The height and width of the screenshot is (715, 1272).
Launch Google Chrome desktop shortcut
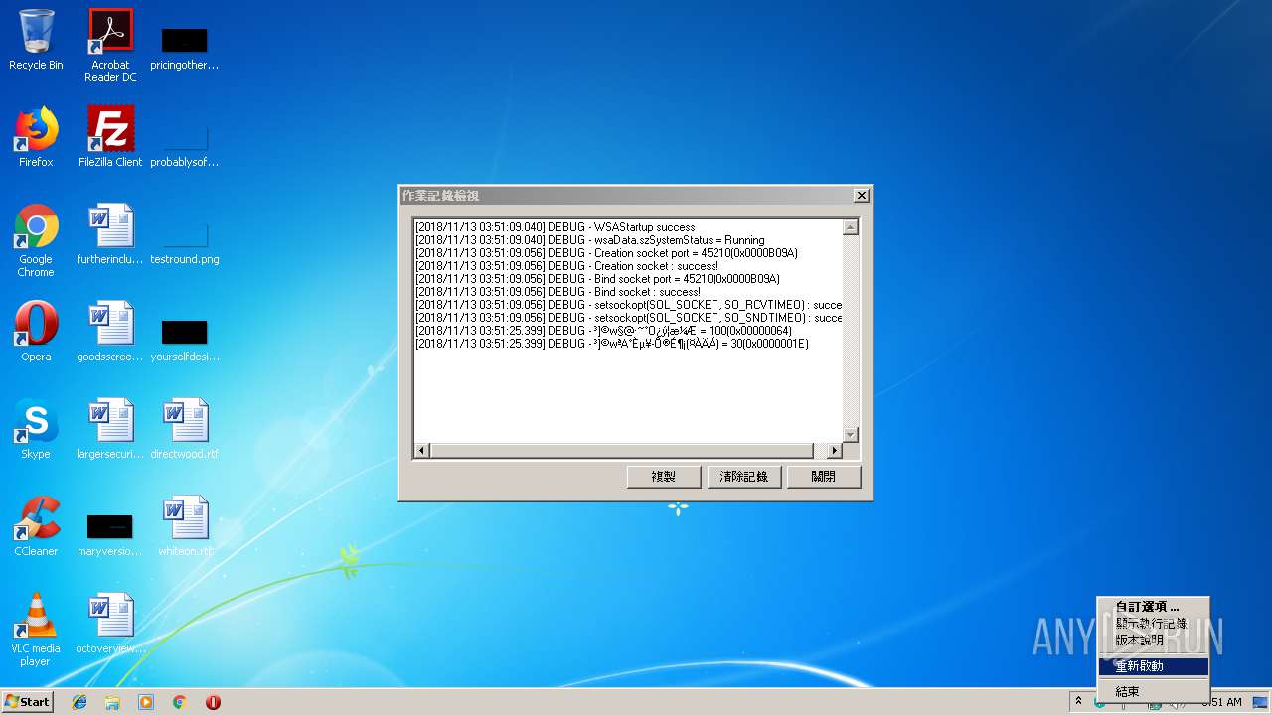(36, 240)
